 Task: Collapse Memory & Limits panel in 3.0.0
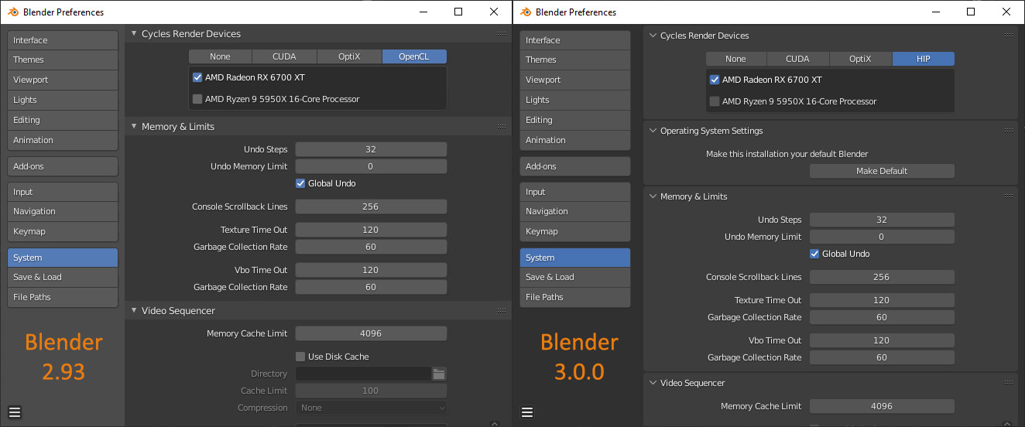(653, 196)
